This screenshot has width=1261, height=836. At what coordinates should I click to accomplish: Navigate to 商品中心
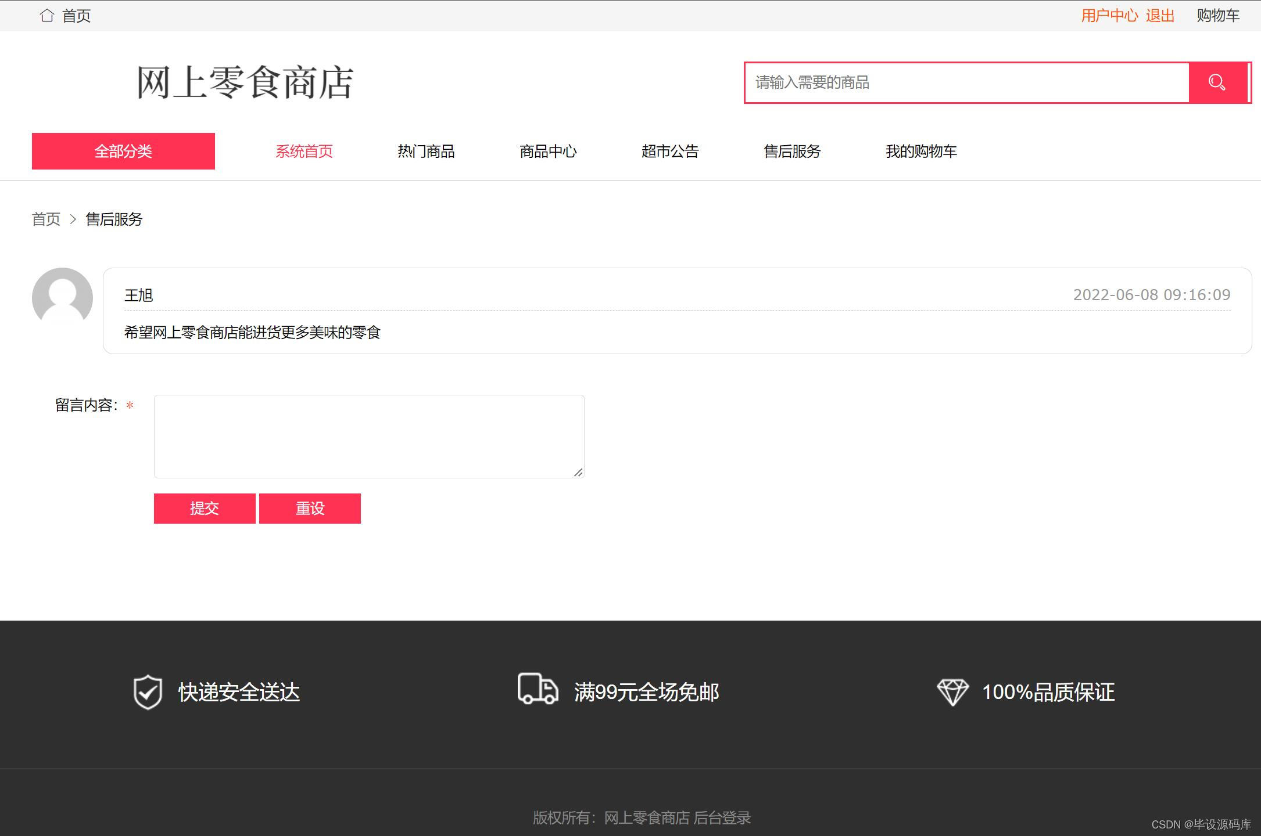point(548,151)
